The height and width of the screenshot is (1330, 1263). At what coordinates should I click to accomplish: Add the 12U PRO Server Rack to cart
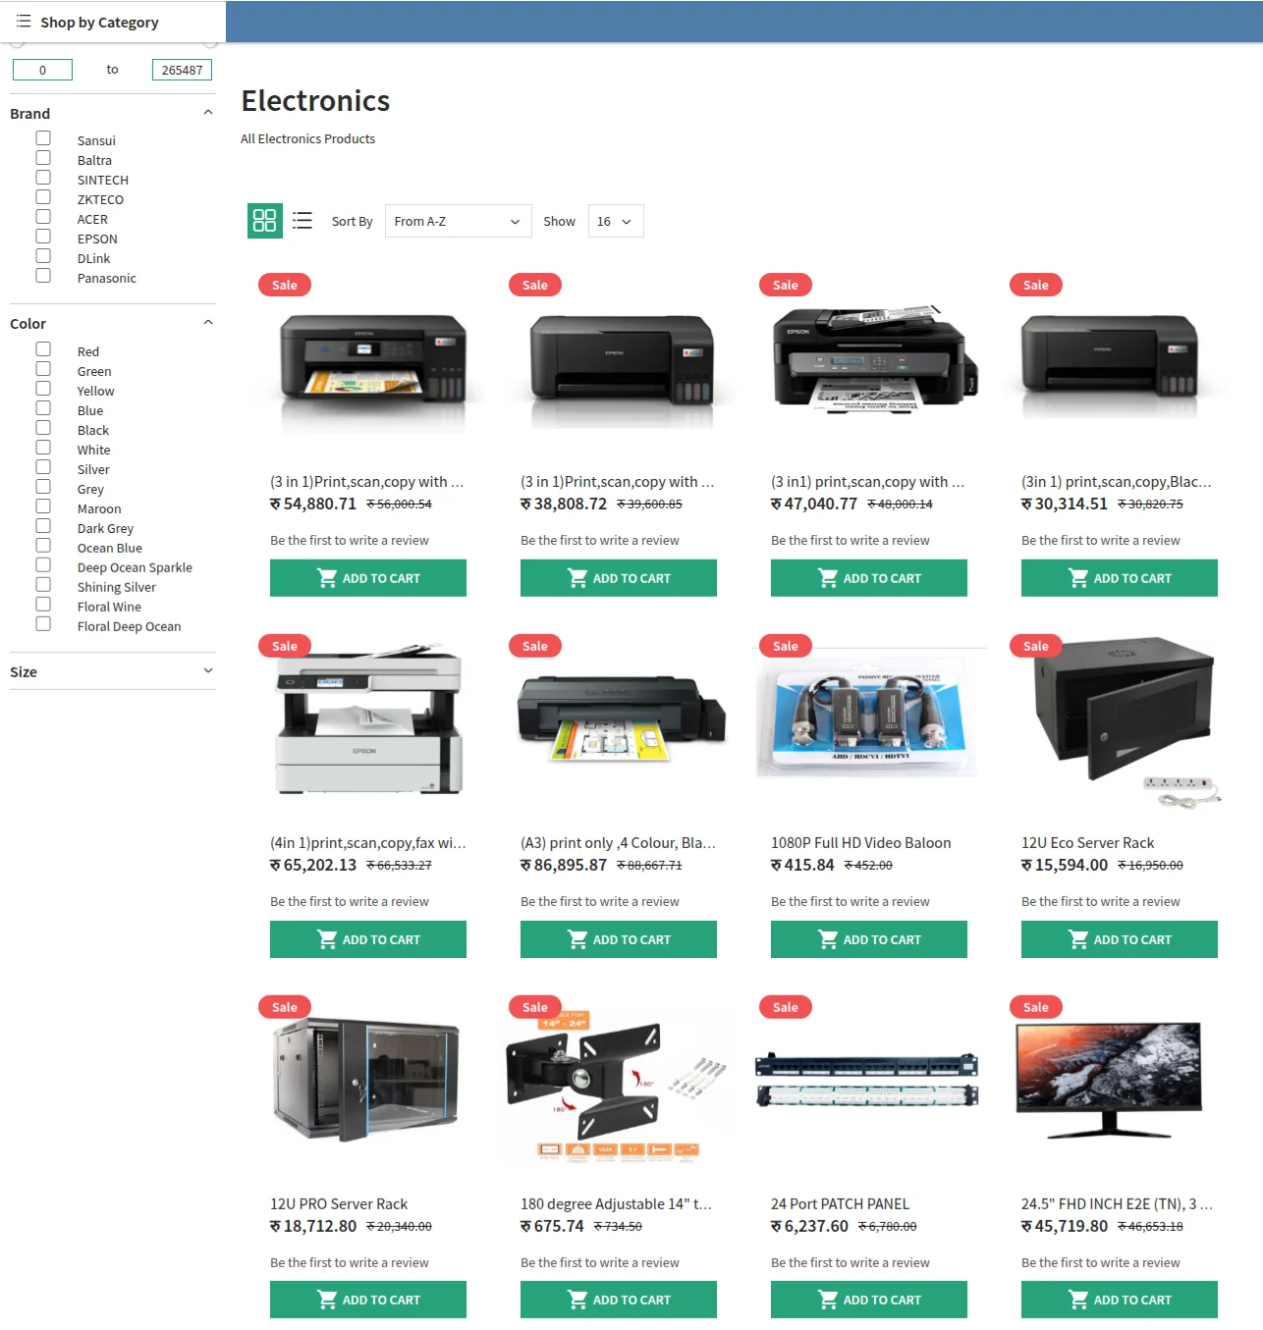point(367,1299)
